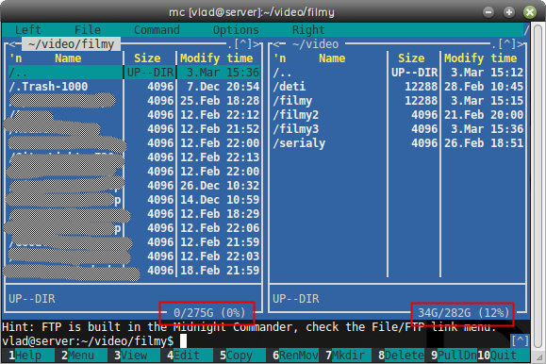
Task: Open the Right menu
Action: [308, 30]
